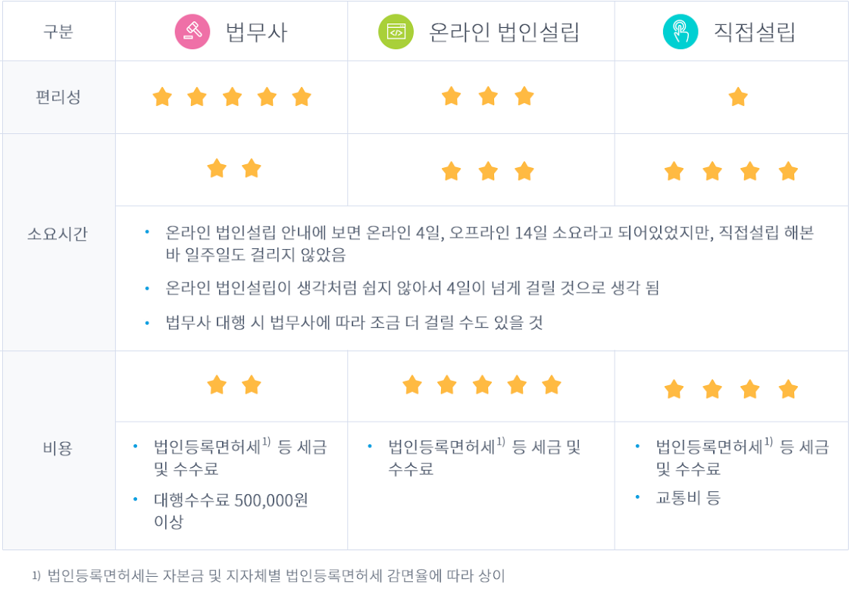Click the 편리성 row label
Image resolution: width=851 pixels, height=604 pixels.
point(58,97)
